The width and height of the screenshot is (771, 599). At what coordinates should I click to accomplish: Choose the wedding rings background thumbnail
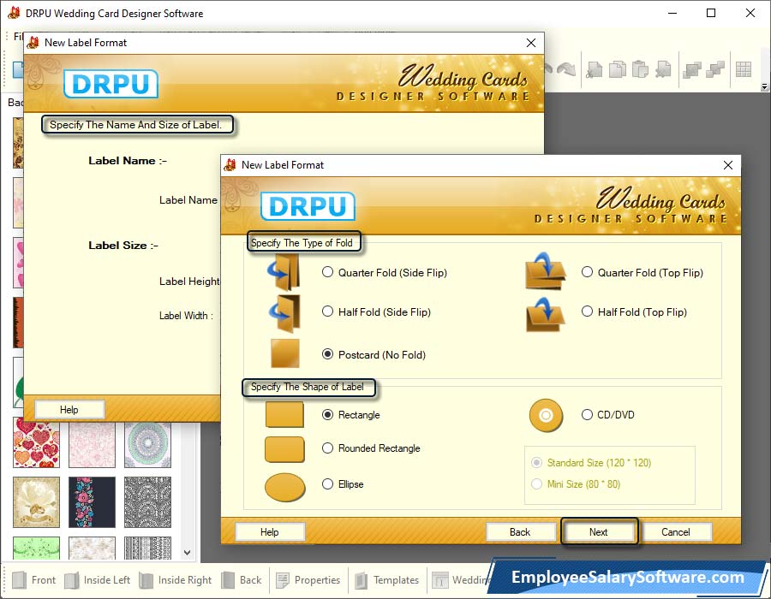pyautogui.click(x=36, y=501)
